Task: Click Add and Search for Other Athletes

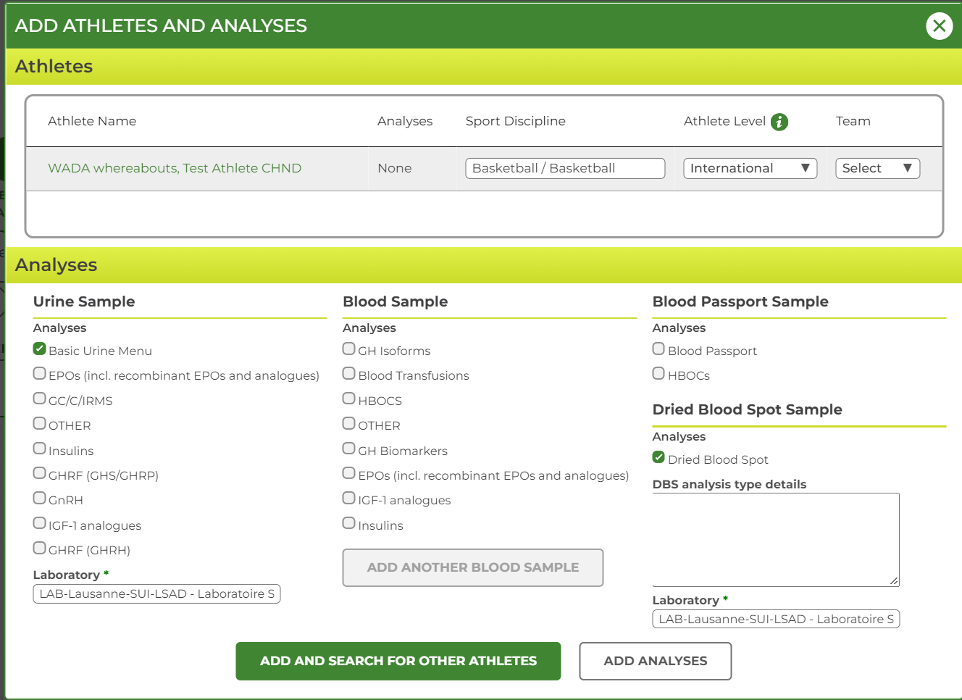Action: point(398,661)
